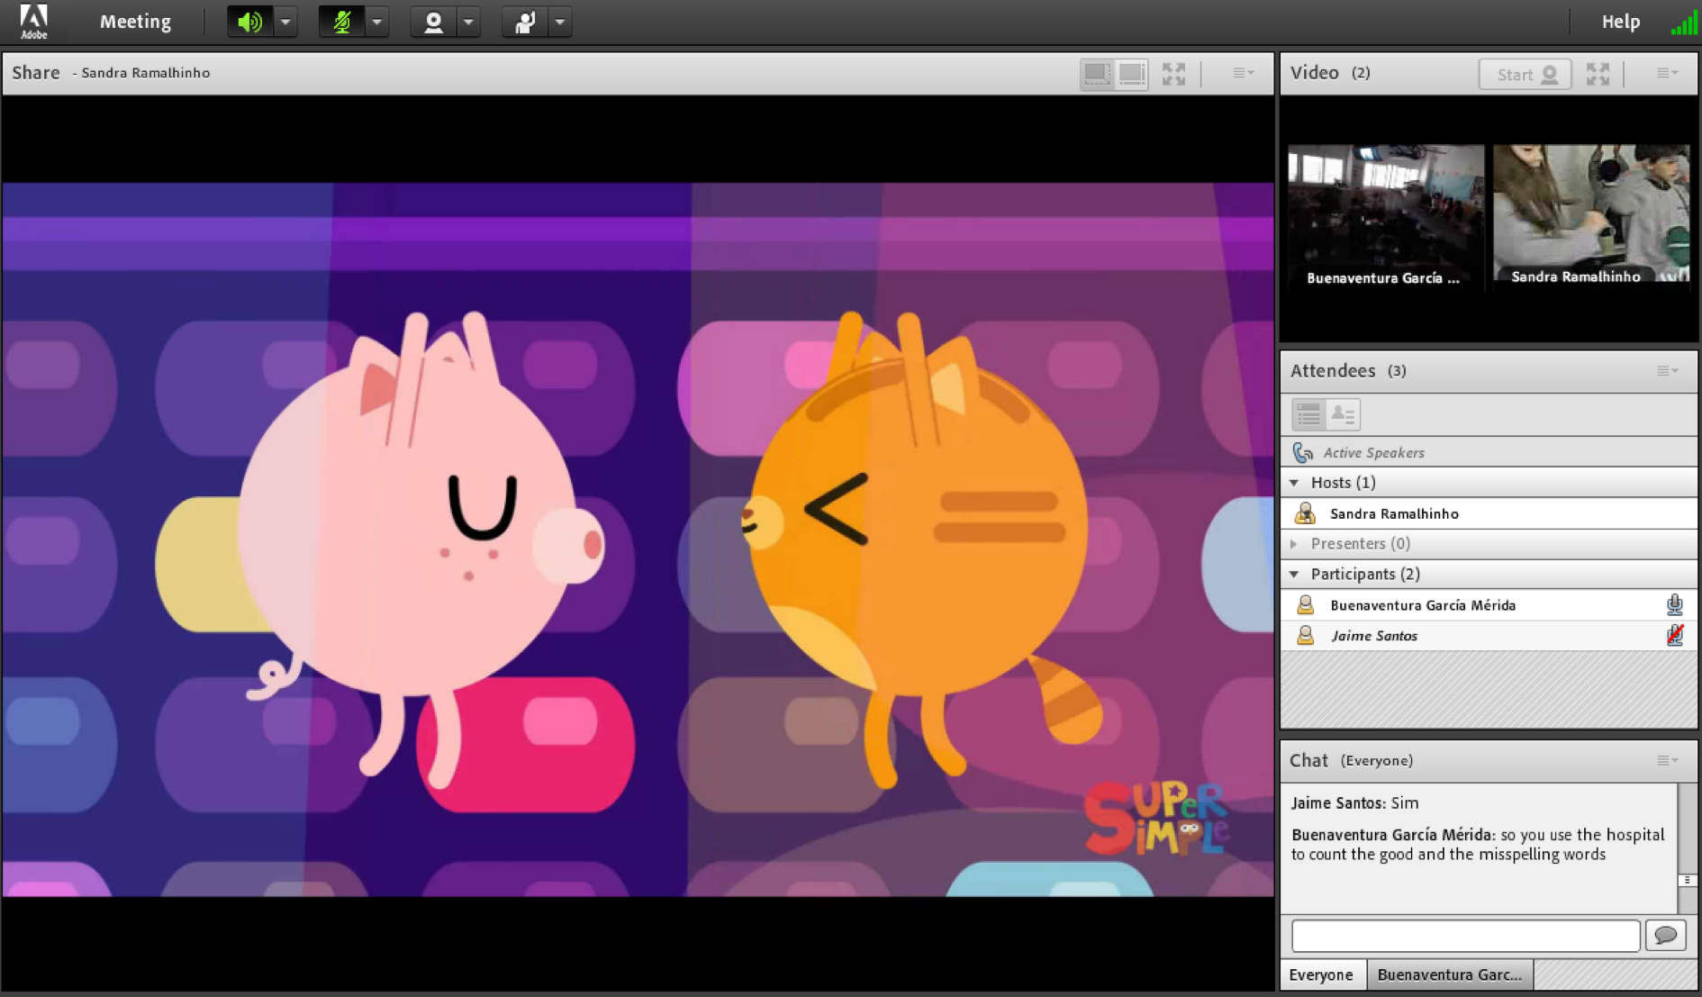Click Jaime Santos participant avatar icon

click(x=1305, y=636)
